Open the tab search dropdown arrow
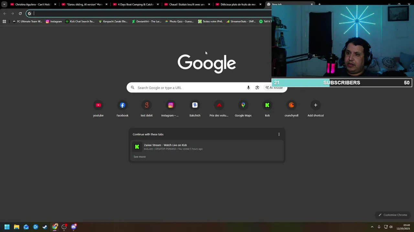 [4, 5]
